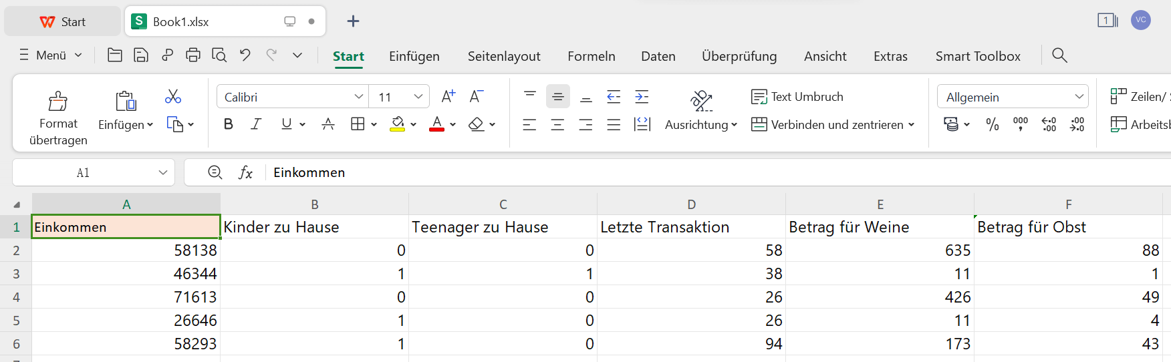Toggle italic formatting
The width and height of the screenshot is (1171, 362).
coord(256,124)
